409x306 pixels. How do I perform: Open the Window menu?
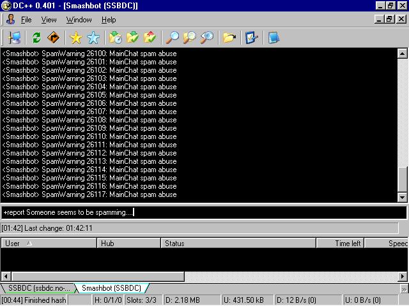79,20
